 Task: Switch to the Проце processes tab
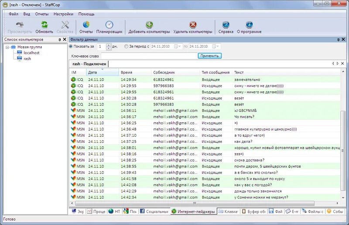click(96, 211)
